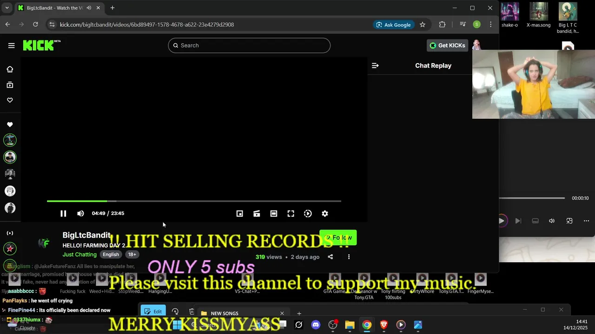Screen dimensions: 595x334
Task: Open X-mas.song desktop file
Action: (x=538, y=15)
